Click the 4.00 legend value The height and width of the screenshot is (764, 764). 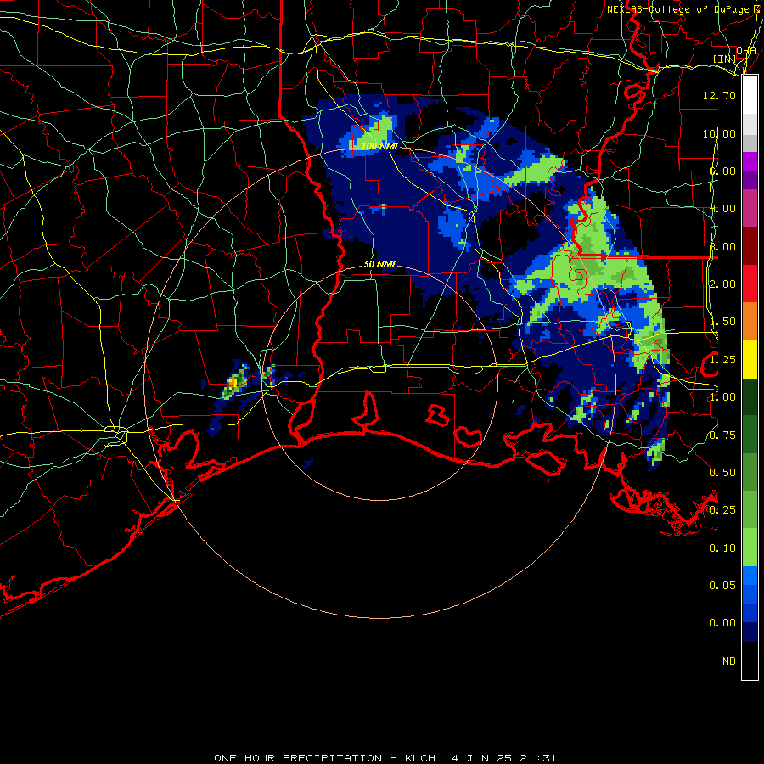tap(722, 209)
